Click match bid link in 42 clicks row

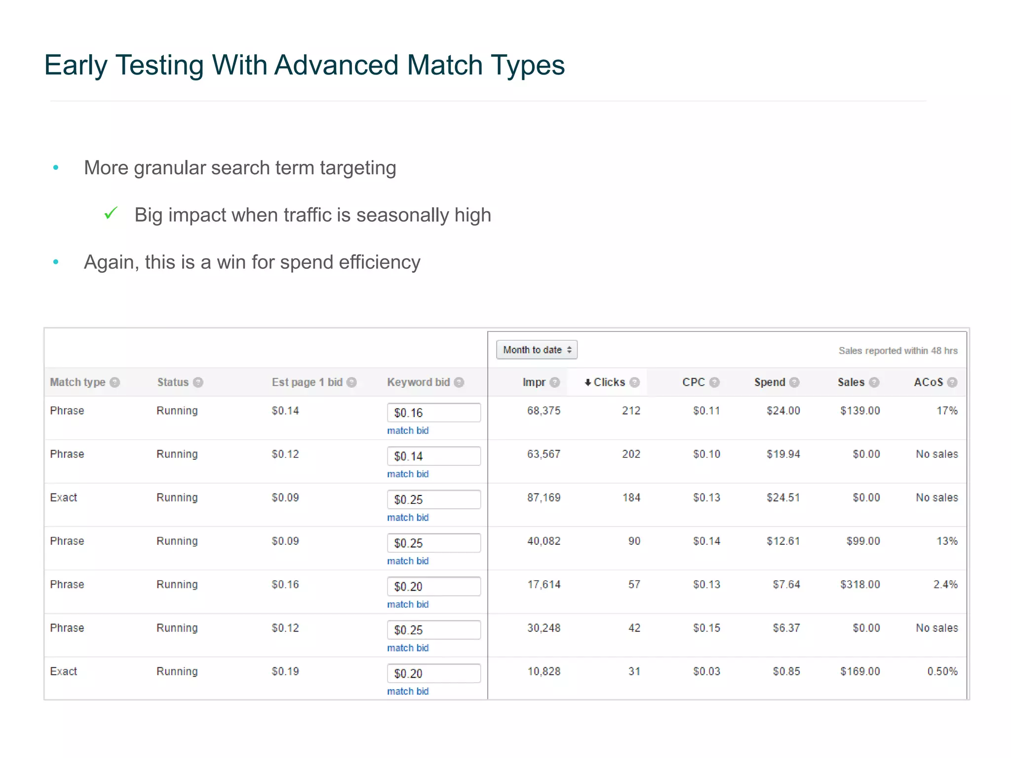tap(408, 648)
